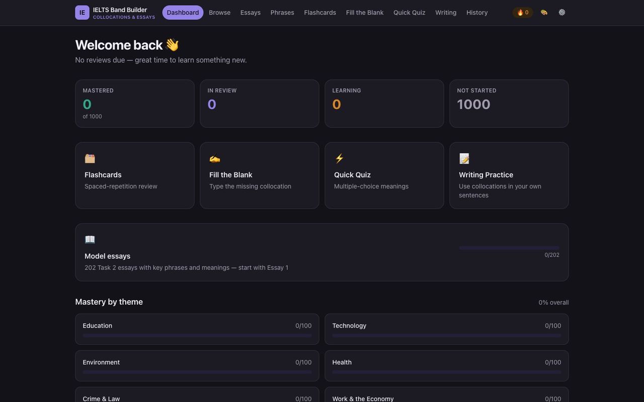The height and width of the screenshot is (402, 644).
Task: Select the Technology theme row label
Action: pos(349,326)
